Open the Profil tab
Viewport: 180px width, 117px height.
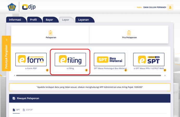(x=33, y=20)
